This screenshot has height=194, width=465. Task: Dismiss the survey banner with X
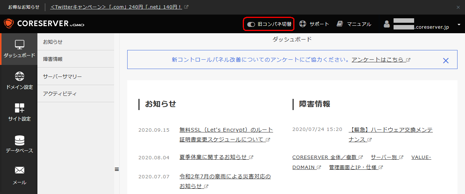pos(446,60)
